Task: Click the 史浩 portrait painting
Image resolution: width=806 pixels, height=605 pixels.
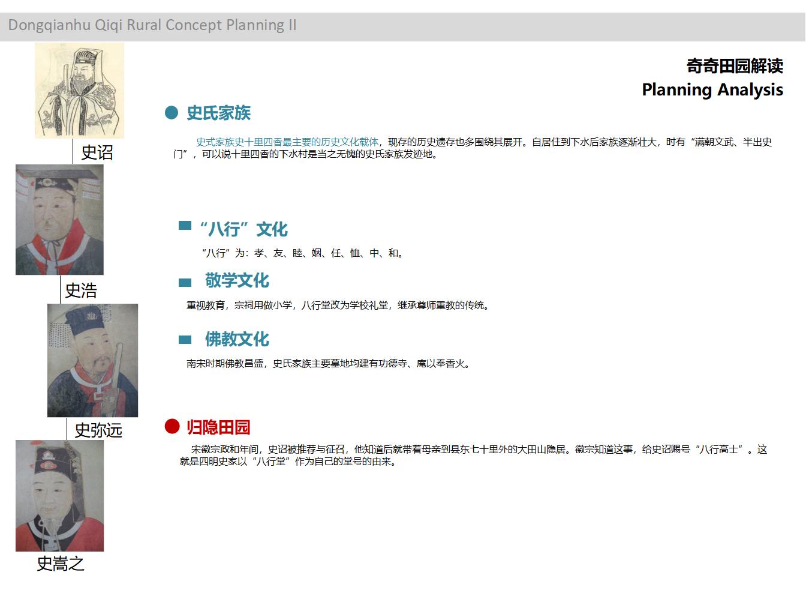Action: click(x=59, y=220)
